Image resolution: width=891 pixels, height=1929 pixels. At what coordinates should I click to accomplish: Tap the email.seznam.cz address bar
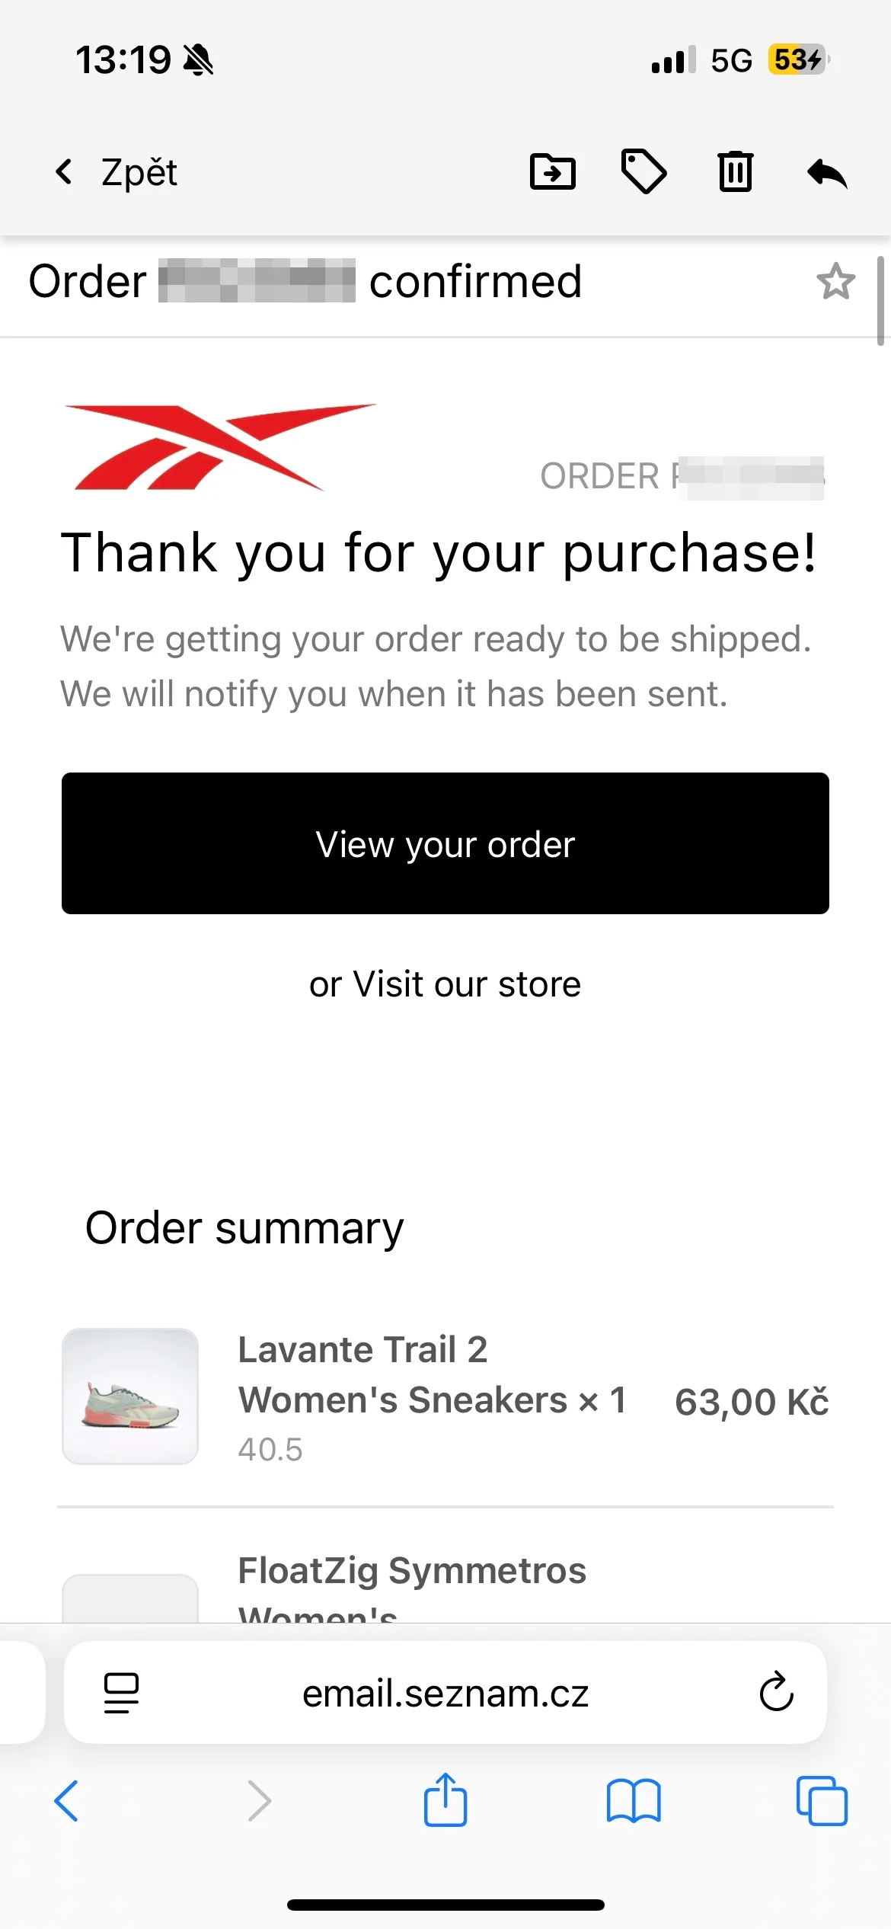click(445, 1692)
